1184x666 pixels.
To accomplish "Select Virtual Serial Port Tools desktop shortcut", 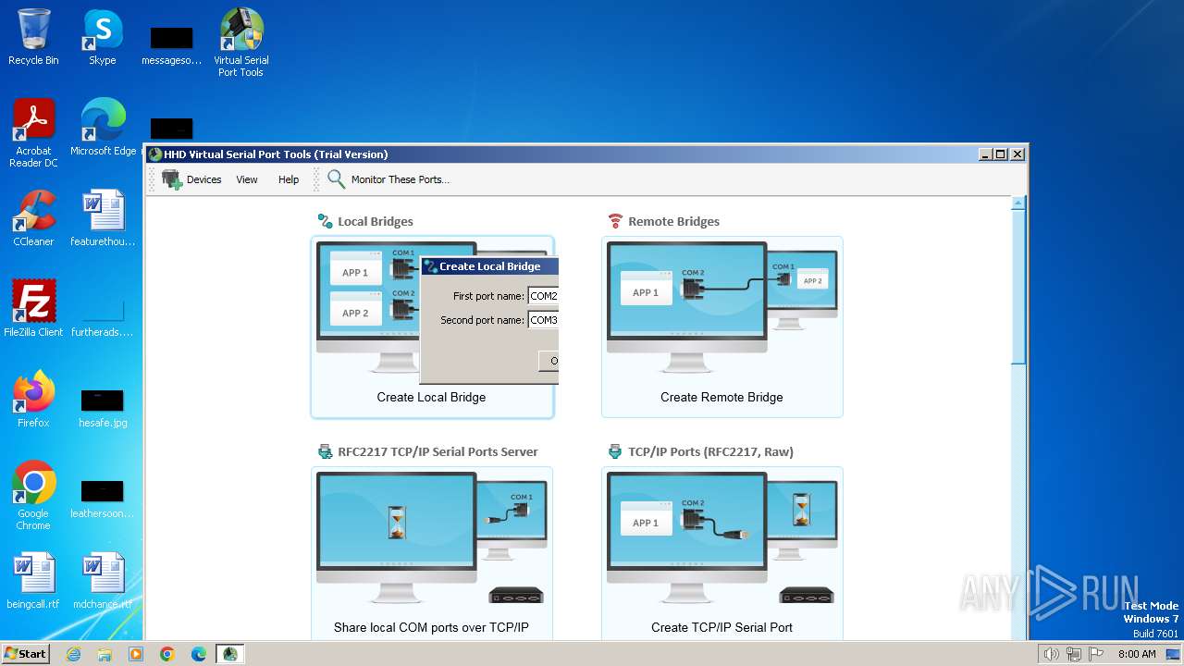I will coord(240,43).
